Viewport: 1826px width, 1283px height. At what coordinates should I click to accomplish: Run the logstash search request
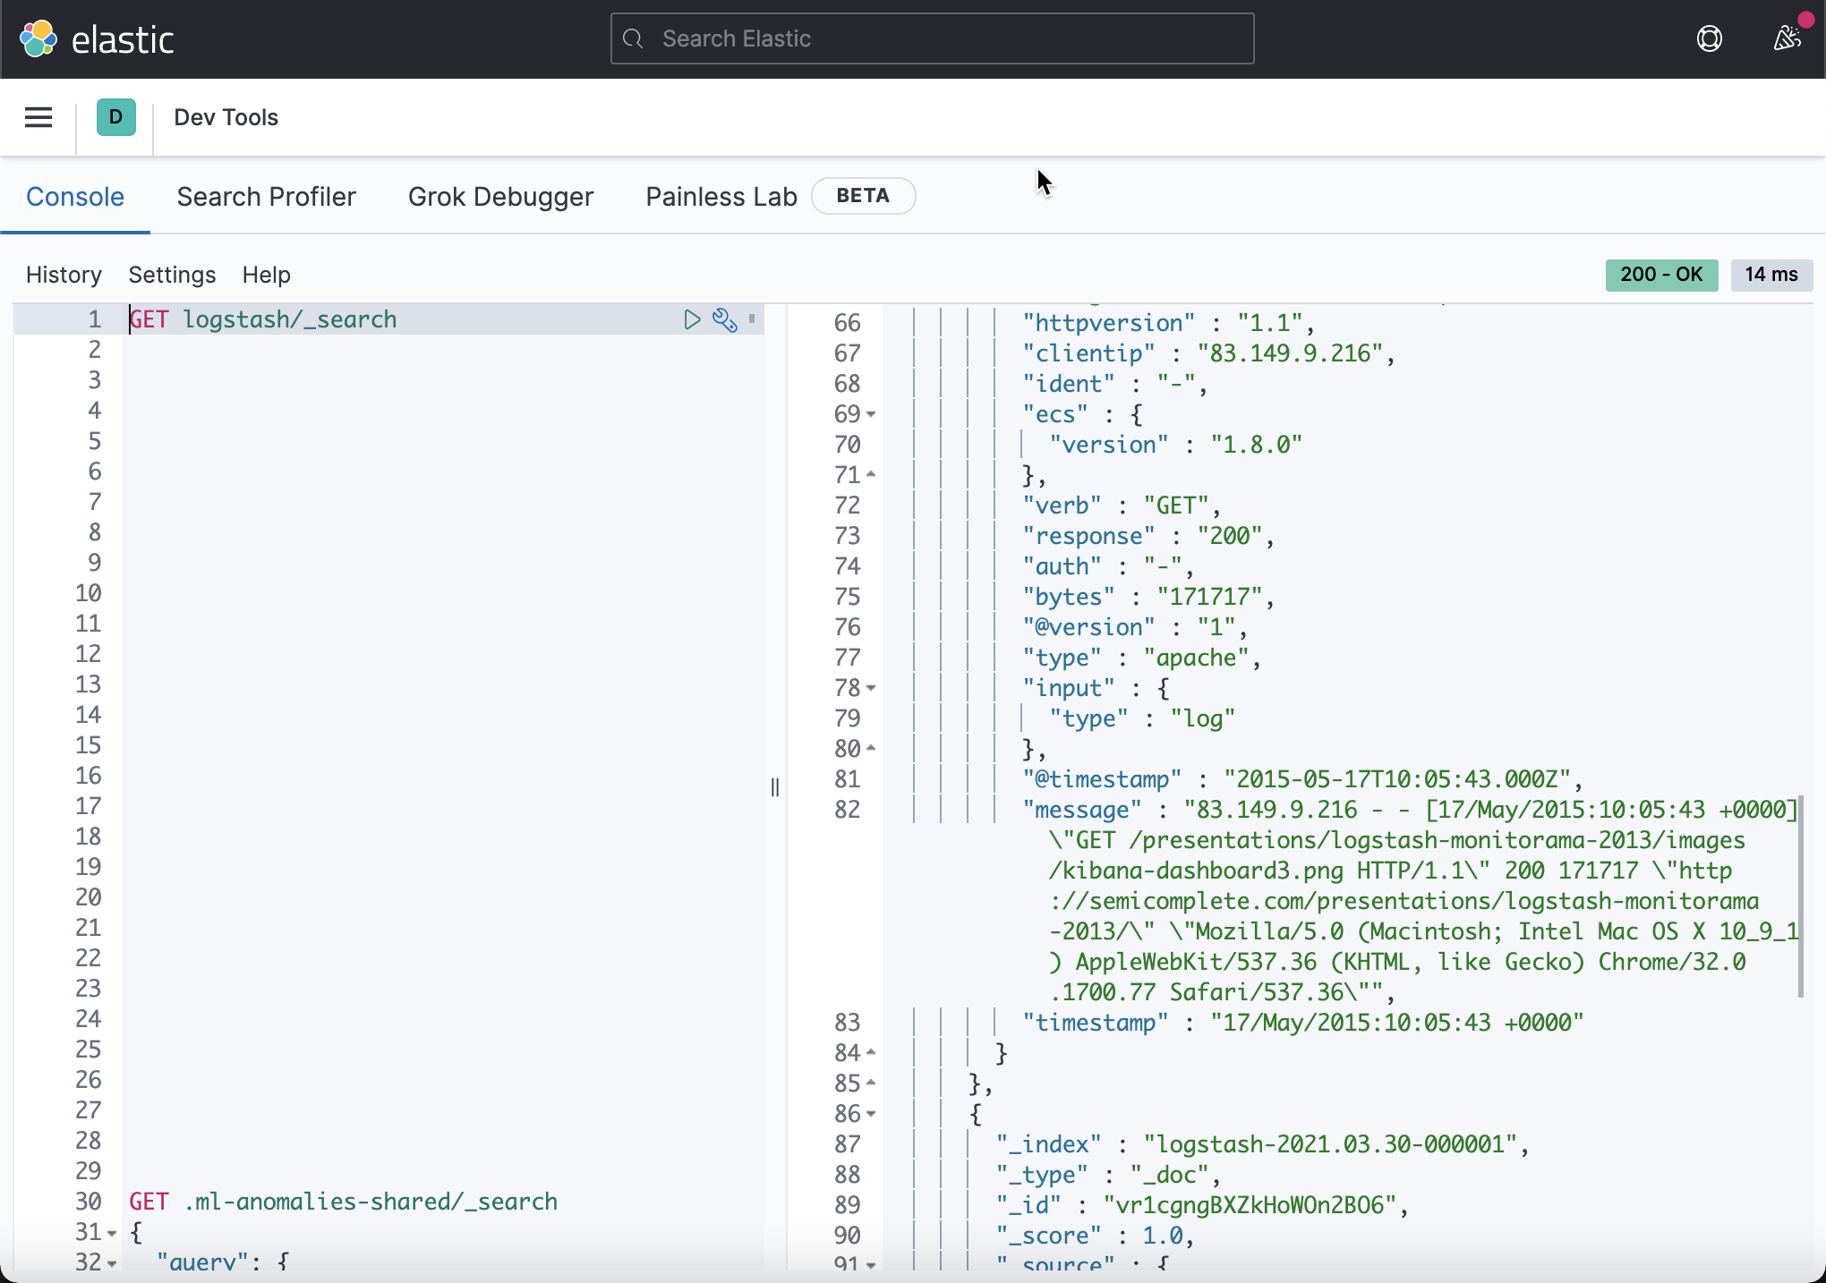(x=692, y=319)
